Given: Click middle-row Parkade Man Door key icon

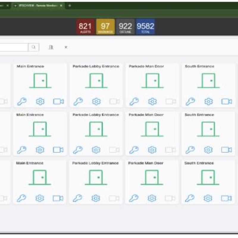Looking at the screenshot, I should pos(134,150).
